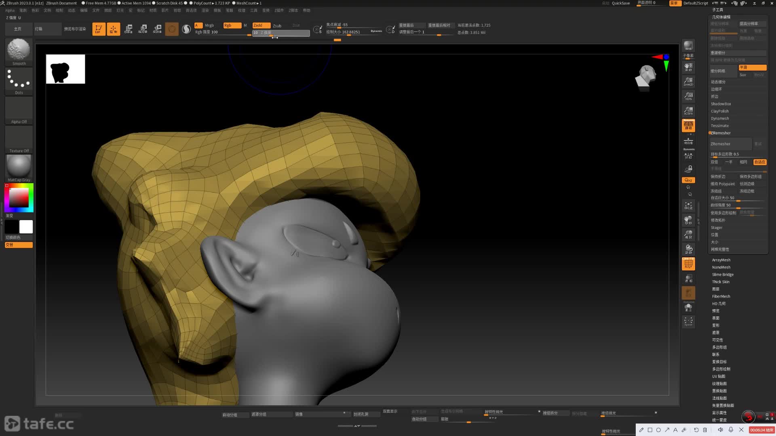
Task: Pick a color in the color picker
Action: [x=19, y=197]
